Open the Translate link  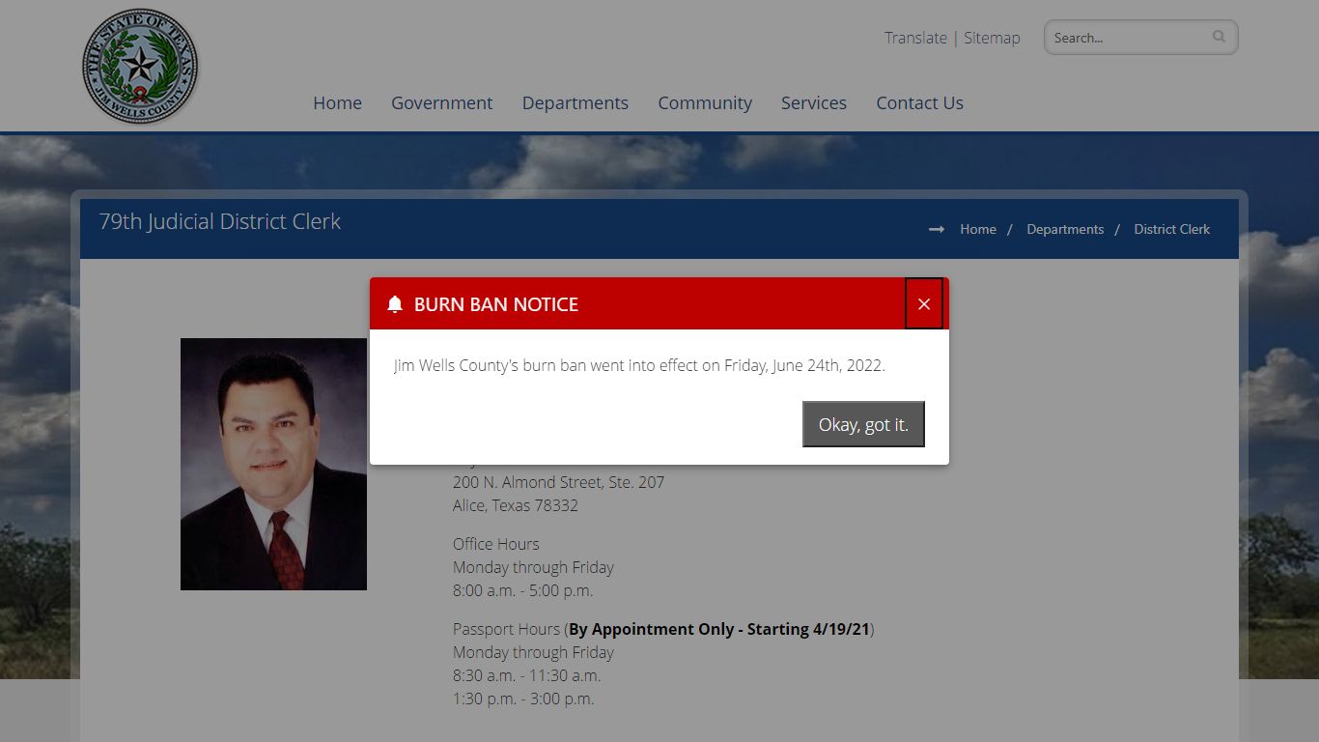[915, 38]
